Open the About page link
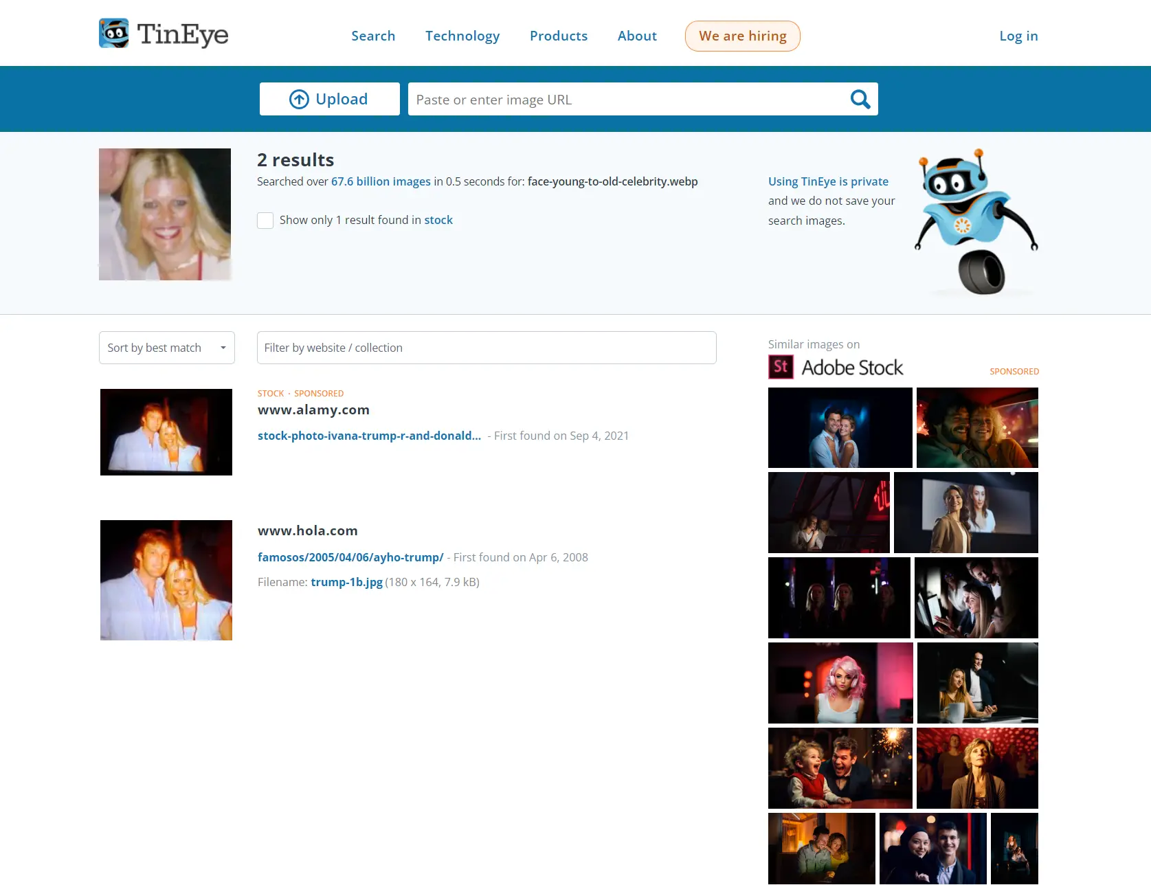The image size is (1151, 885). click(637, 36)
